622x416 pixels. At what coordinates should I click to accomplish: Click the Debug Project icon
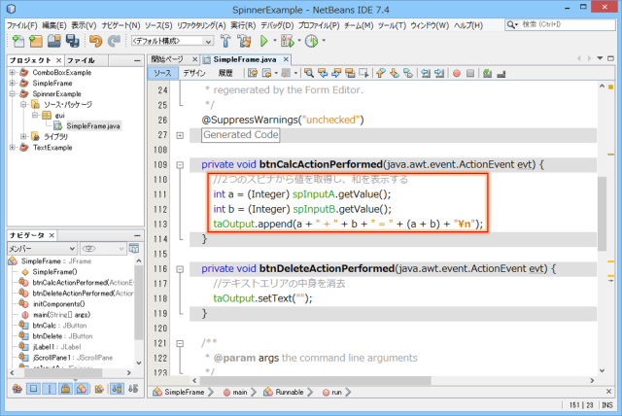pyautogui.click(x=288, y=41)
